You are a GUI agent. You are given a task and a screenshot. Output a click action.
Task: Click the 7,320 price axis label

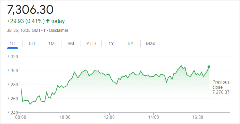[13, 57]
